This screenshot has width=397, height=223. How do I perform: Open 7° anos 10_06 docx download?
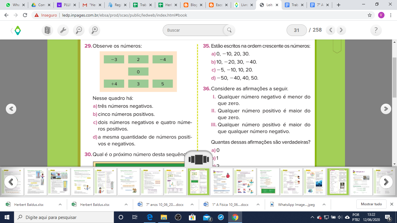tap(164, 204)
